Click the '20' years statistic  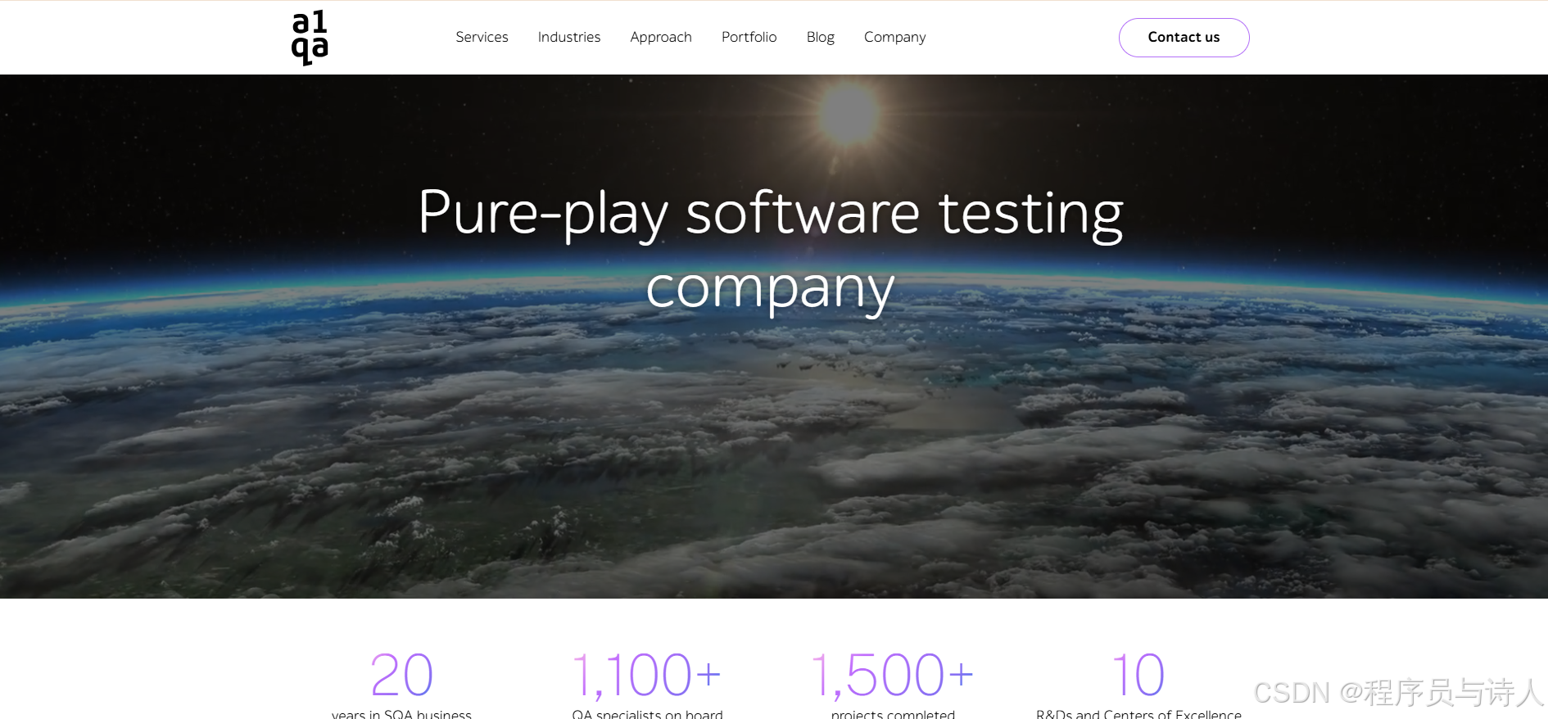click(x=401, y=675)
